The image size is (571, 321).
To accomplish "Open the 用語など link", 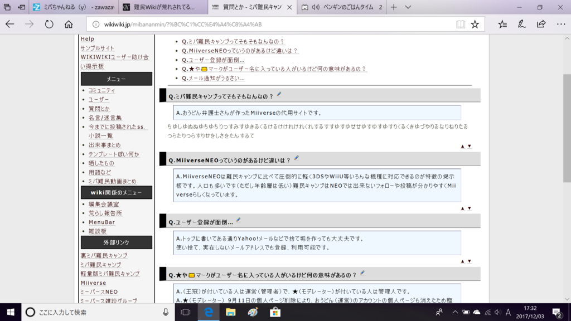I will [x=100, y=172].
